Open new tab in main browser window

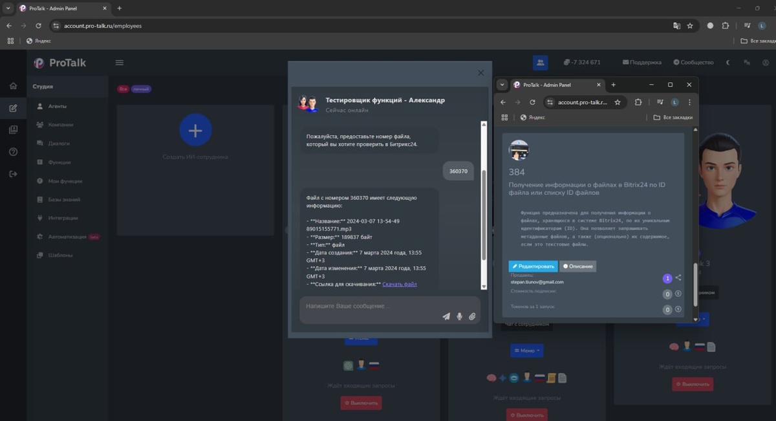point(120,8)
